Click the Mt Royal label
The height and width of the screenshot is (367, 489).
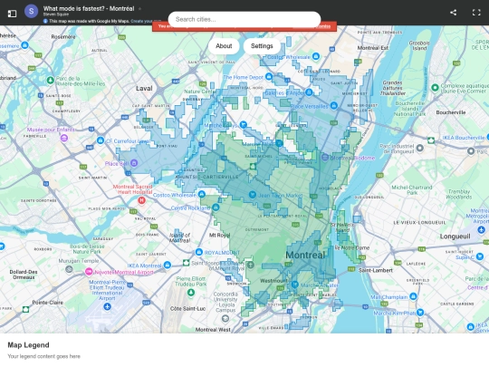click(x=219, y=236)
